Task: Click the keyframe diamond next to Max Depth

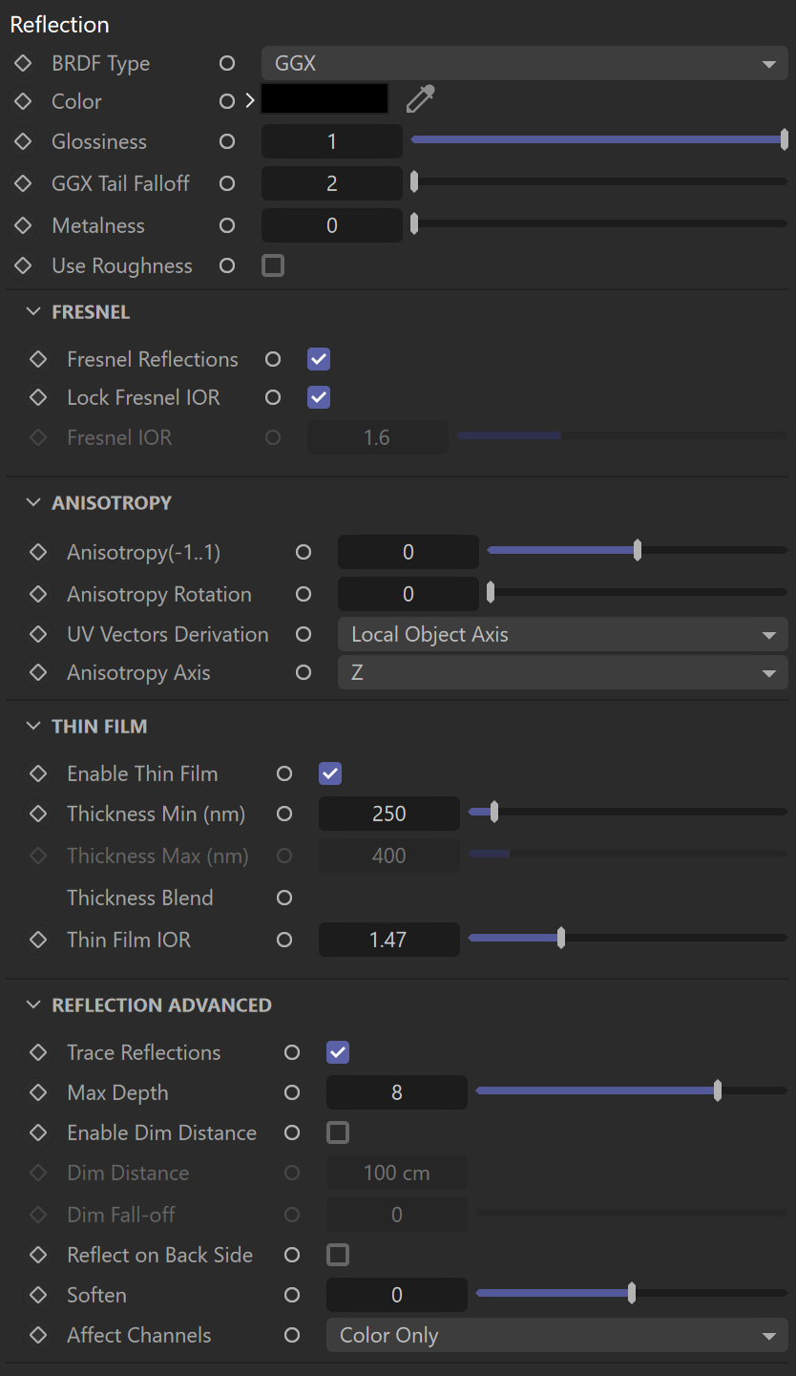Action: [38, 1092]
